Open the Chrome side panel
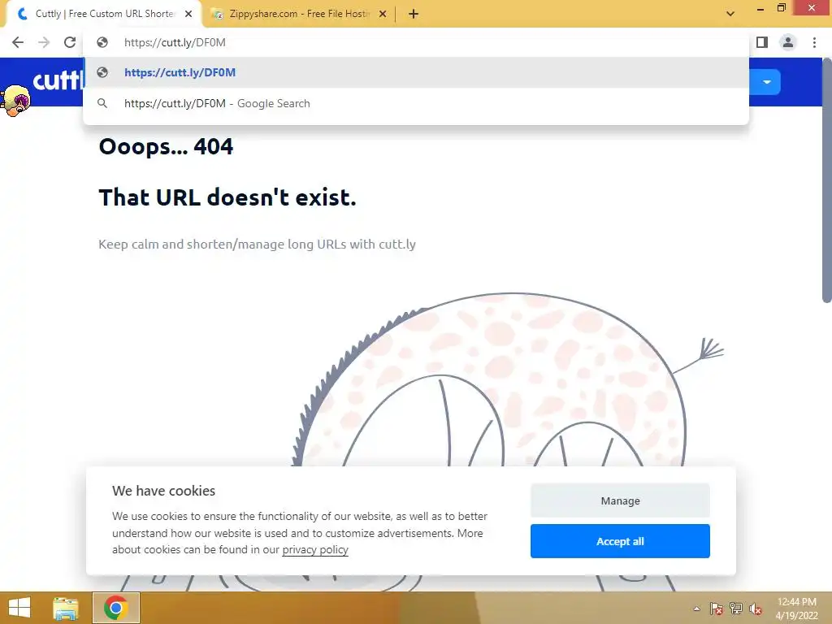Viewport: 832px width, 624px height. coord(762,42)
